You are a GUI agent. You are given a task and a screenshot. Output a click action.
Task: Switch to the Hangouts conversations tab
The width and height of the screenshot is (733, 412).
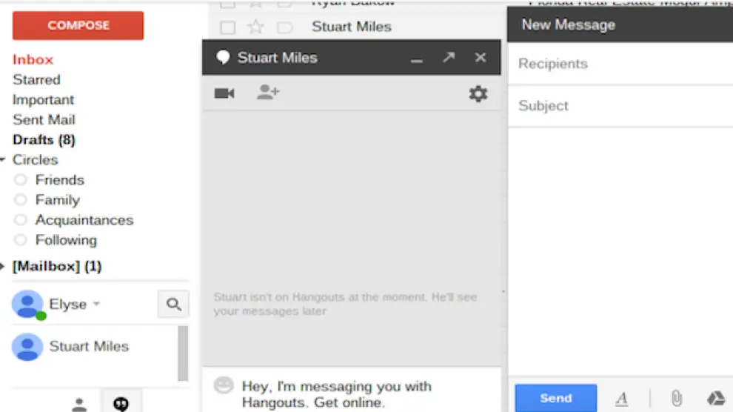coord(121,404)
